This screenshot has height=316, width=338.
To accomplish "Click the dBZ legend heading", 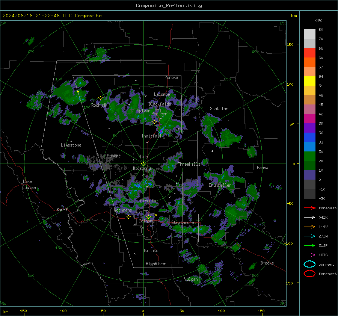I will pos(318,20).
